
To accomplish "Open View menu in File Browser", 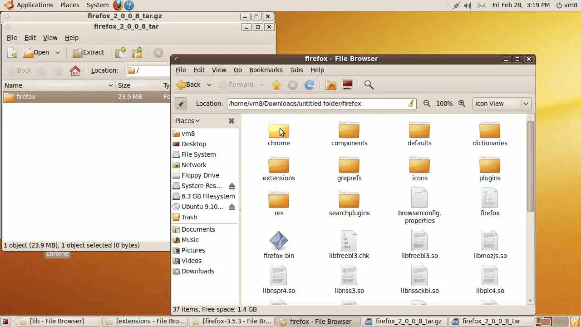I will pos(219,70).
